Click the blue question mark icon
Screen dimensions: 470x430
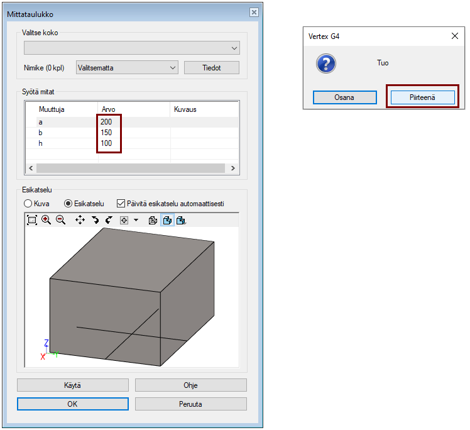pyautogui.click(x=325, y=63)
